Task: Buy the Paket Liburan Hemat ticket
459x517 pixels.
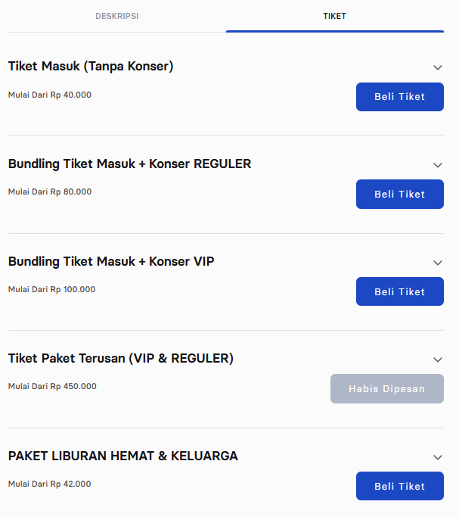Action: tap(399, 486)
